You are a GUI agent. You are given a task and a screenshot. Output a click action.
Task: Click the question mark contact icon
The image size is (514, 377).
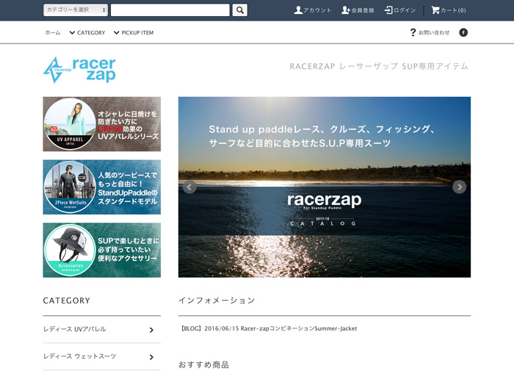click(413, 32)
